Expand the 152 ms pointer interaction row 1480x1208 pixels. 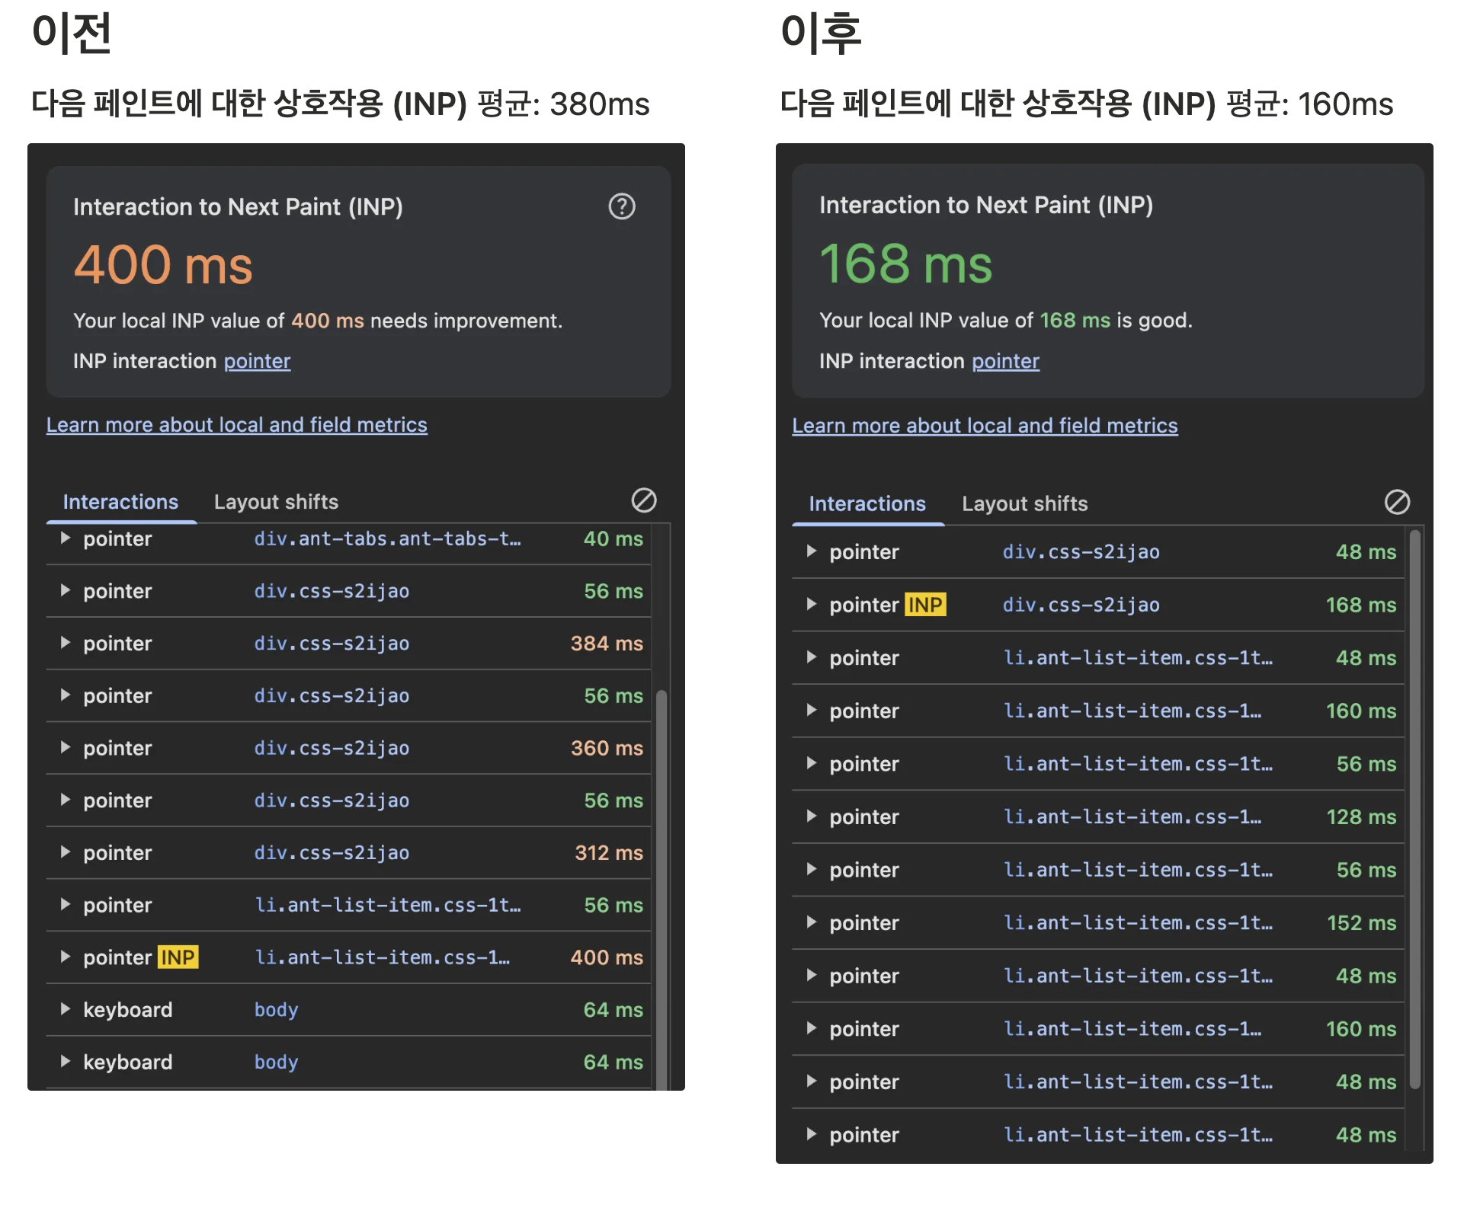point(812,922)
